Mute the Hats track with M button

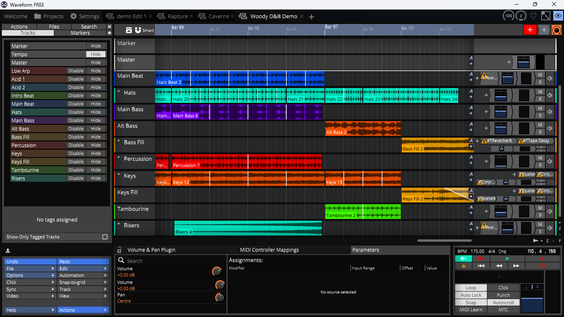[x=540, y=91]
